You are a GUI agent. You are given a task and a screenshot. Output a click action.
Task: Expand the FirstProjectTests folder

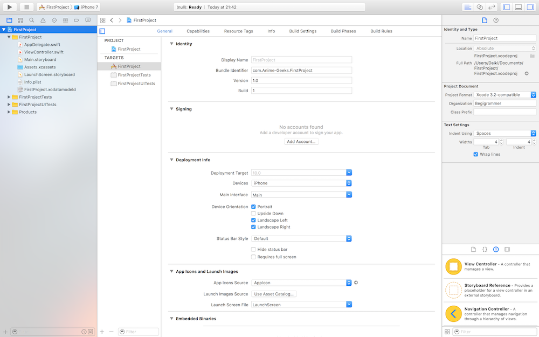pos(9,97)
